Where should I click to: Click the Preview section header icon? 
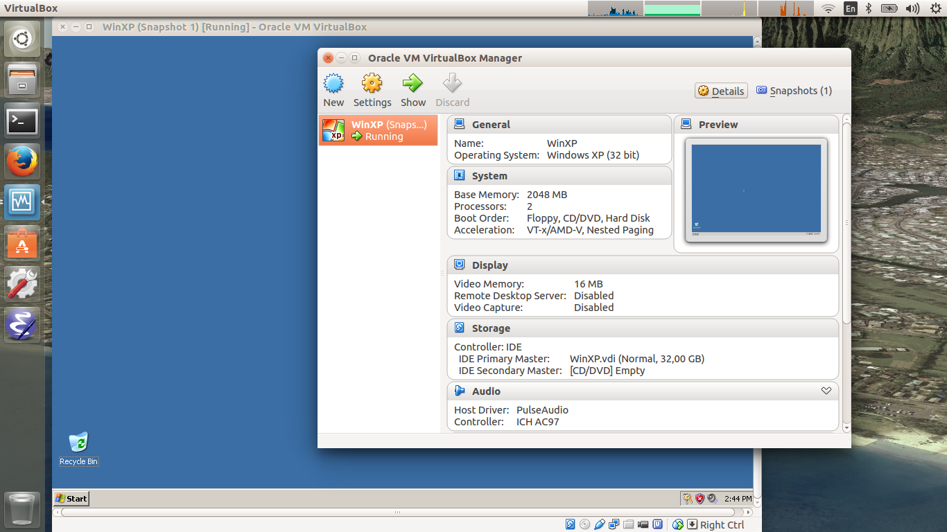(x=686, y=124)
